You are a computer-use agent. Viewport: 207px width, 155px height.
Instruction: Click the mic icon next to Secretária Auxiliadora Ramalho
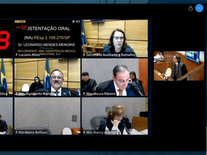pos(84,55)
